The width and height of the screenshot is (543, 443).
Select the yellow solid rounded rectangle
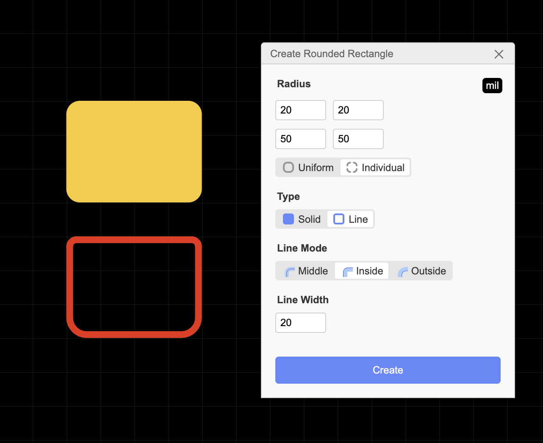(x=134, y=152)
